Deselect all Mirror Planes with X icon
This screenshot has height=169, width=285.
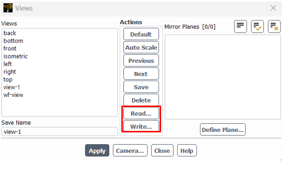tap(274, 27)
